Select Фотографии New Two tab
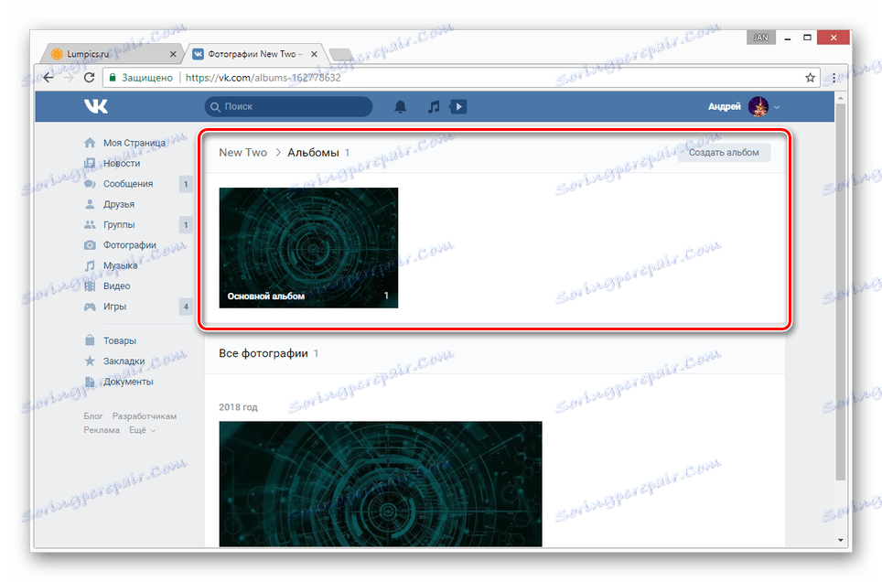Screen dimensions: 882x582 [254, 54]
